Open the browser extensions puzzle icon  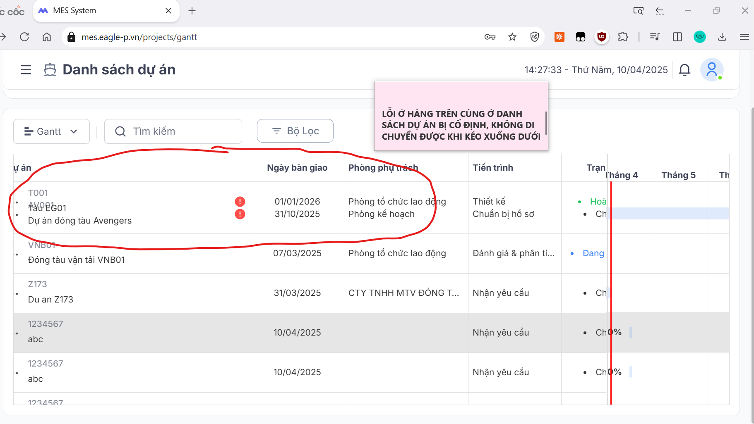point(623,37)
